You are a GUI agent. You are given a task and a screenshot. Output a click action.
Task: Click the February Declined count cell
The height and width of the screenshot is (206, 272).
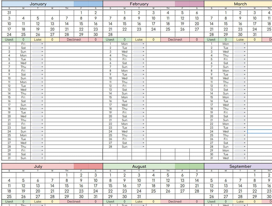[x=197, y=40]
